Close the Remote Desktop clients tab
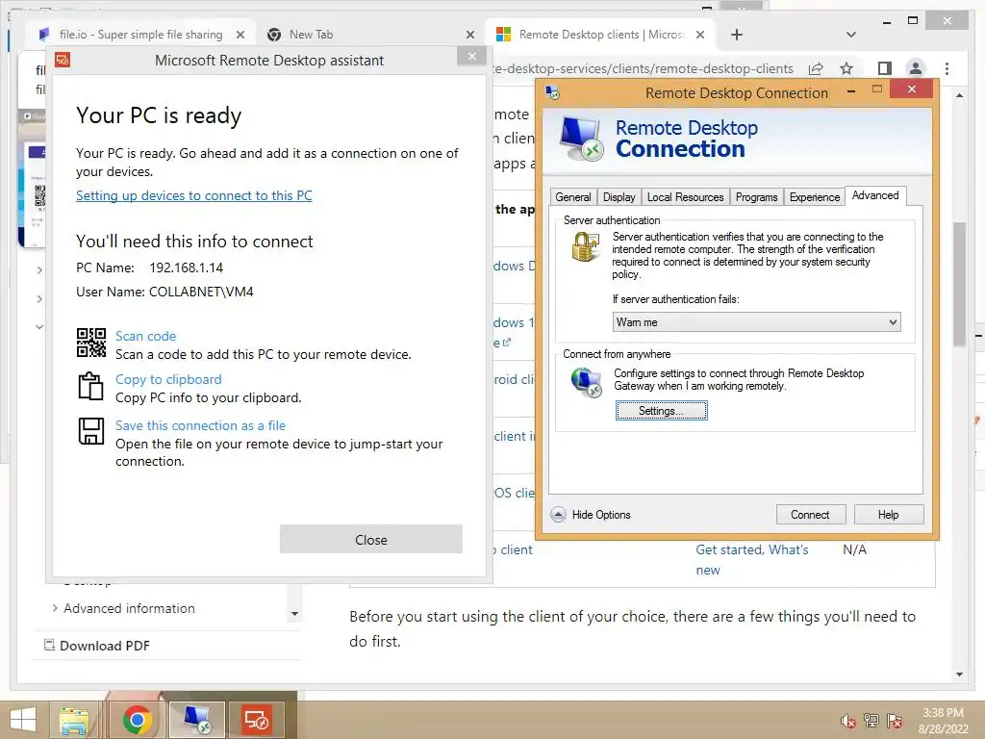 pos(700,35)
